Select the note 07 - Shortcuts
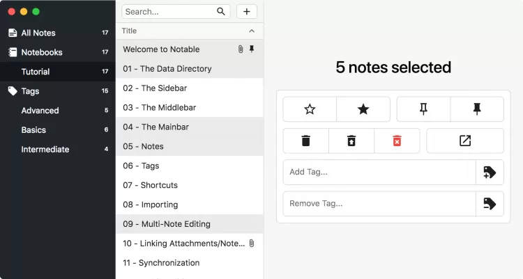The image size is (523, 279). [150, 185]
